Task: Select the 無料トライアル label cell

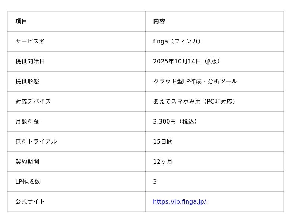Action: (36, 141)
